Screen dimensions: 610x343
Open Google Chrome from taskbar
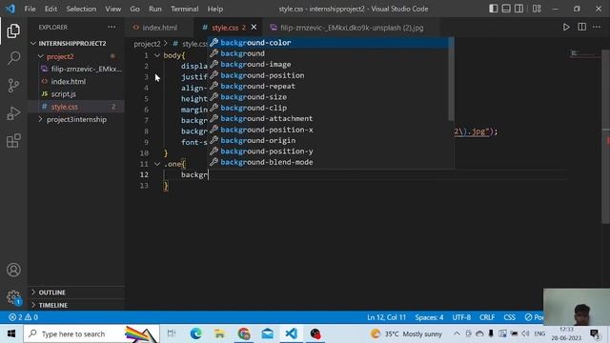(x=244, y=333)
